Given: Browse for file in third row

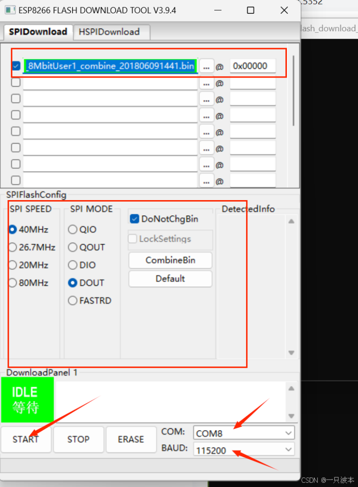Looking at the screenshot, I should 207,100.
